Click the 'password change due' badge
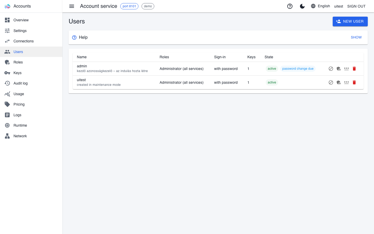This screenshot has height=234, width=374. pos(298,69)
